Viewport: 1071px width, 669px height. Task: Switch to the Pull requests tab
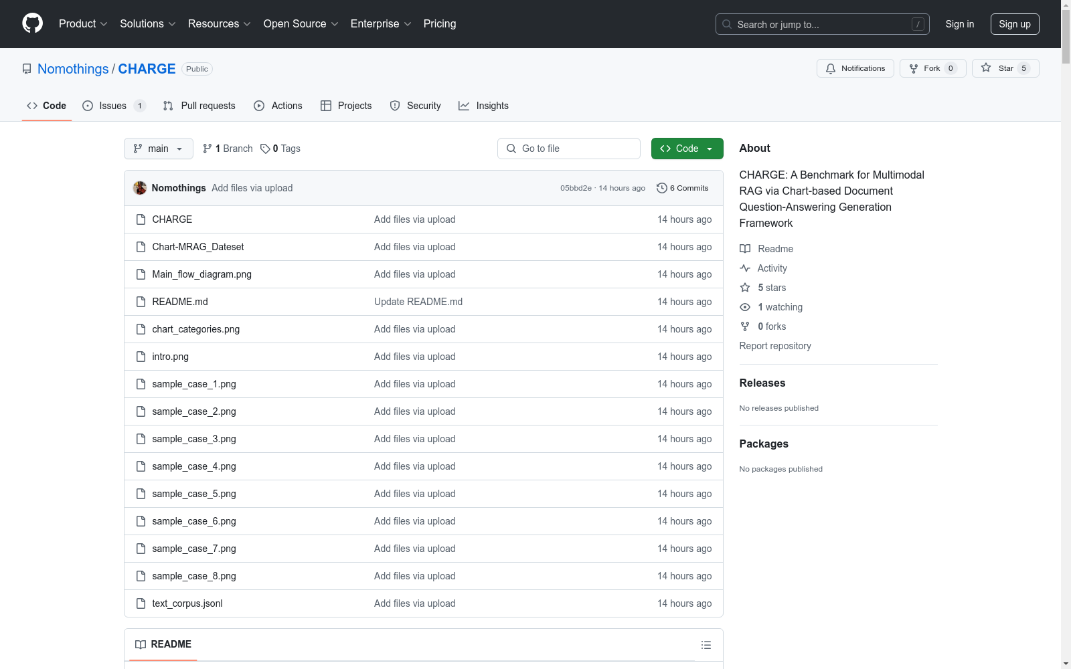199,106
